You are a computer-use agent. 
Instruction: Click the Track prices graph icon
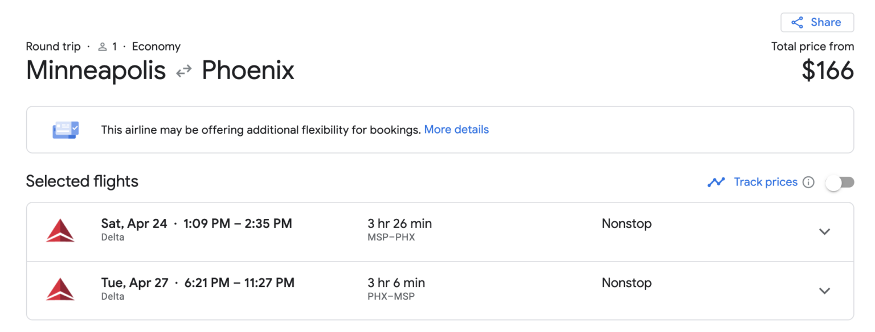(x=717, y=182)
